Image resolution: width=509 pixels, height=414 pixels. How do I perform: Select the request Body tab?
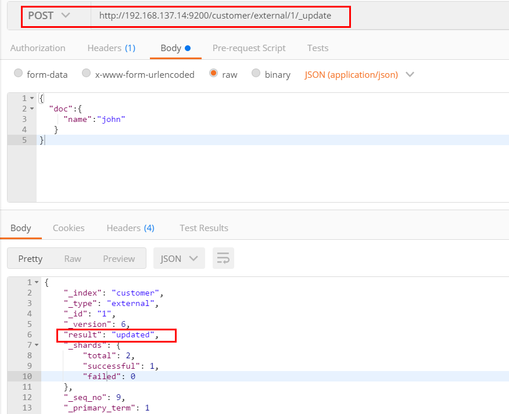(x=175, y=48)
